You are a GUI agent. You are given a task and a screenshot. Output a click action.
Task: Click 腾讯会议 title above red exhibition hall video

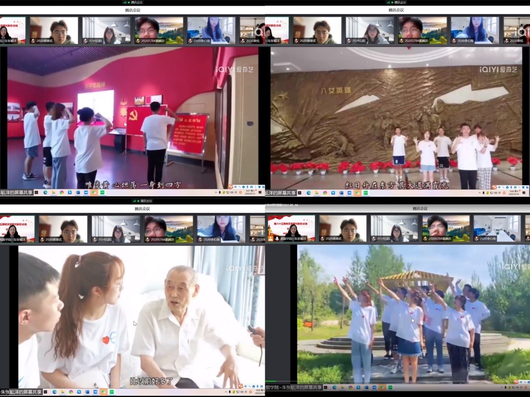point(132,10)
